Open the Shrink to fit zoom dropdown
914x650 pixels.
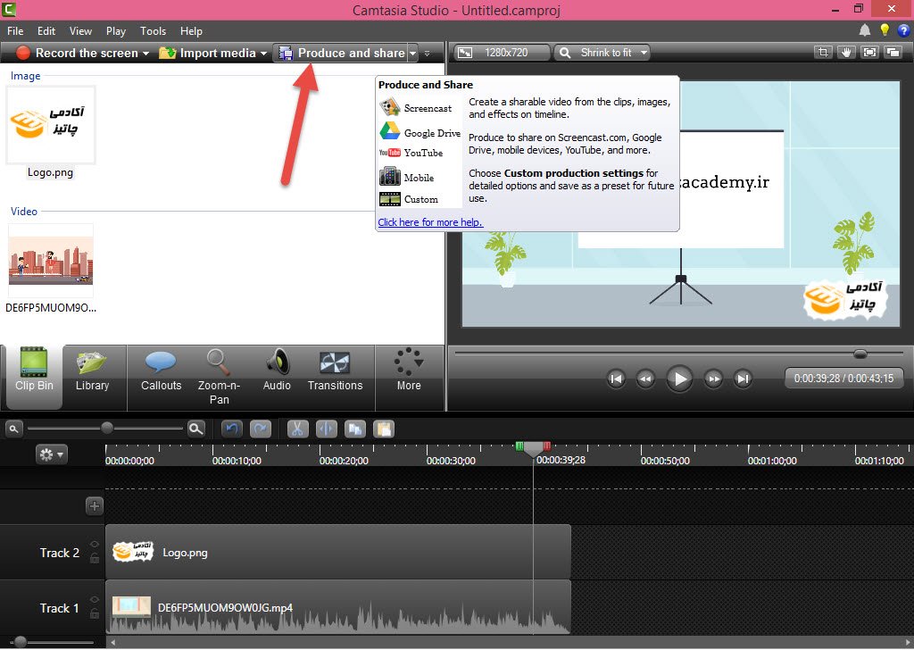[x=602, y=53]
